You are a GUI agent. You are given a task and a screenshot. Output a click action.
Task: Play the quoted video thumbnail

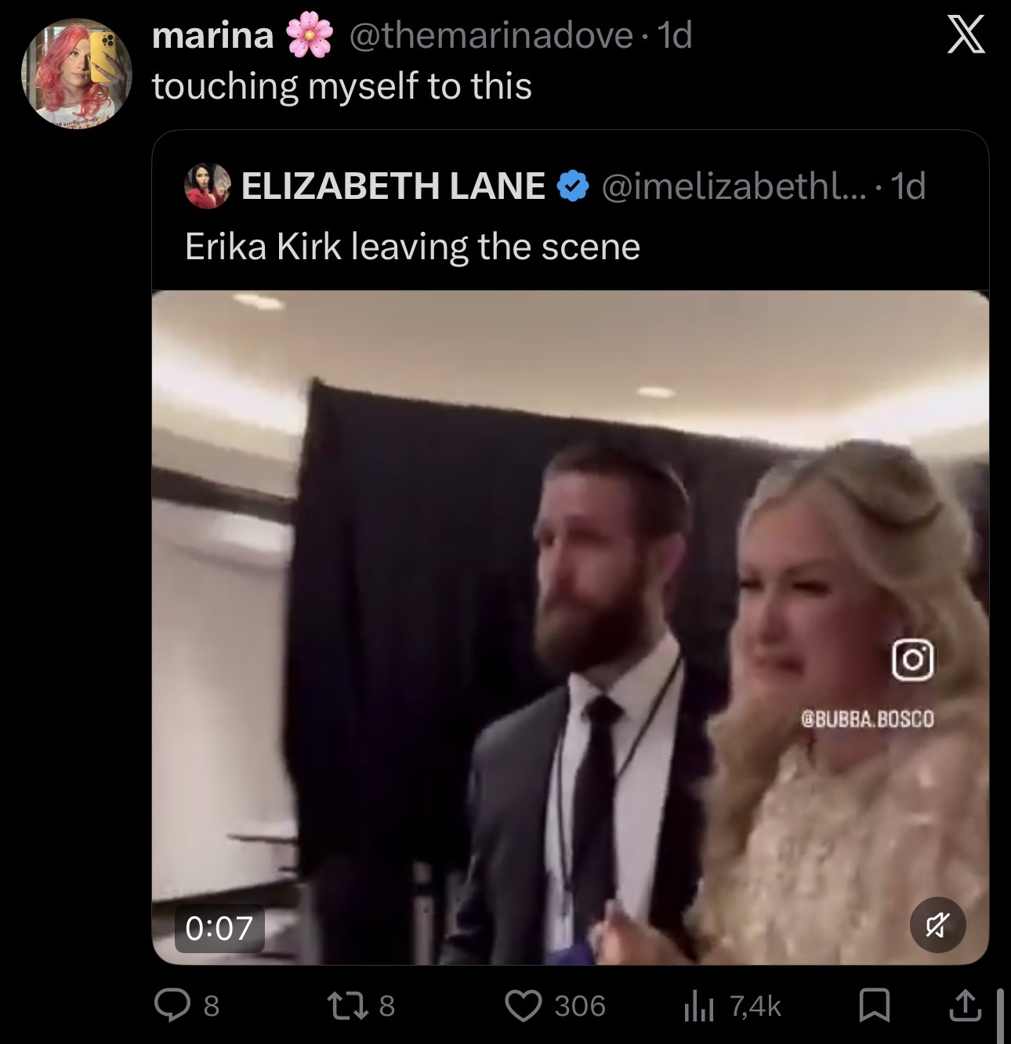(x=570, y=627)
